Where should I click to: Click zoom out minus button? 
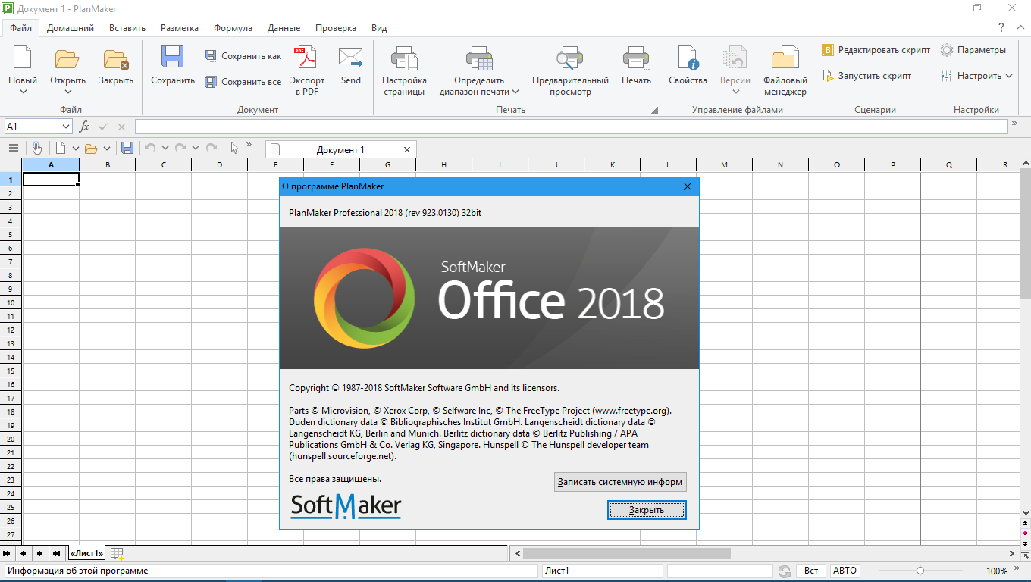pyautogui.click(x=872, y=571)
